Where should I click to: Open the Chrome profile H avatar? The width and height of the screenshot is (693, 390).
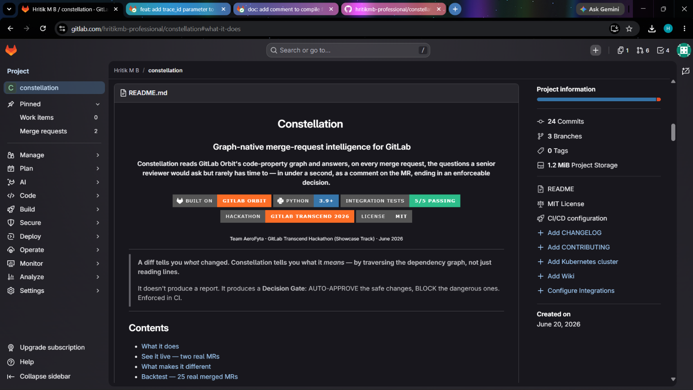coord(668,28)
